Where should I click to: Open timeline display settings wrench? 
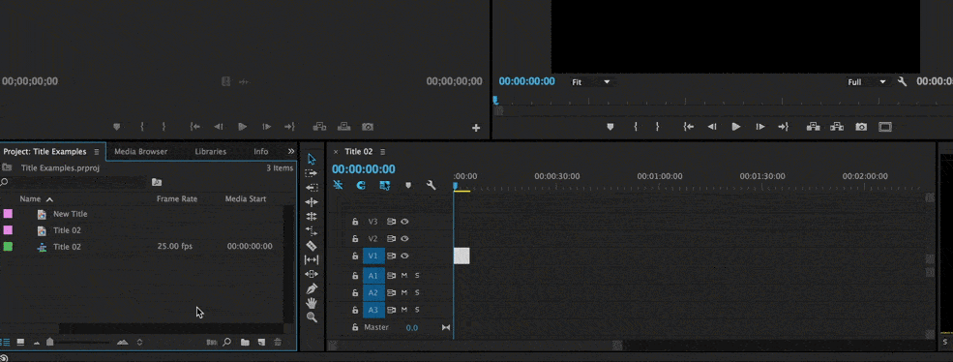pyautogui.click(x=431, y=185)
